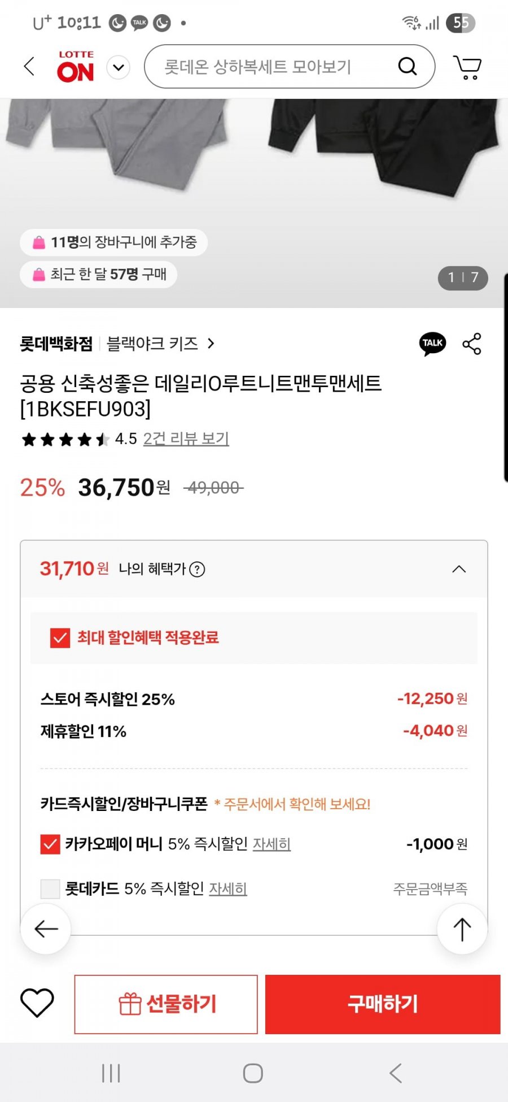Tap the back arrow in top header

[x=29, y=67]
